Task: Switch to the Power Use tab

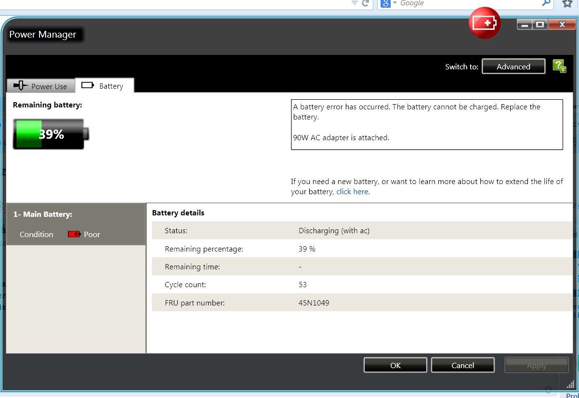Action: (x=41, y=86)
